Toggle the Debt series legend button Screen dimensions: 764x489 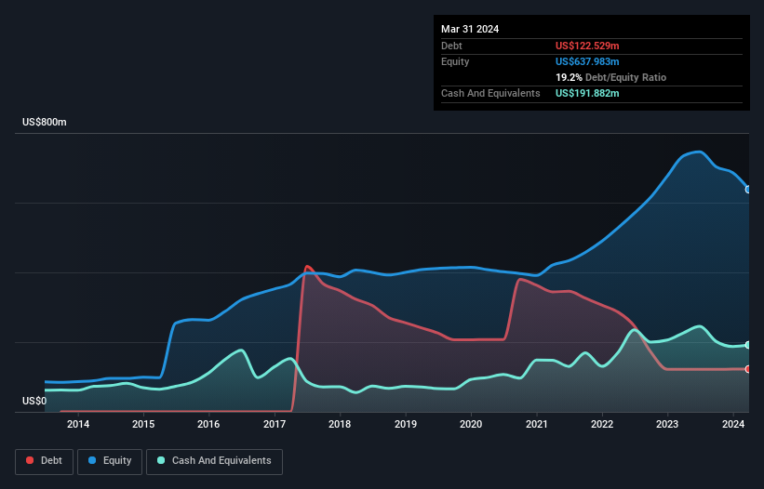coord(45,461)
